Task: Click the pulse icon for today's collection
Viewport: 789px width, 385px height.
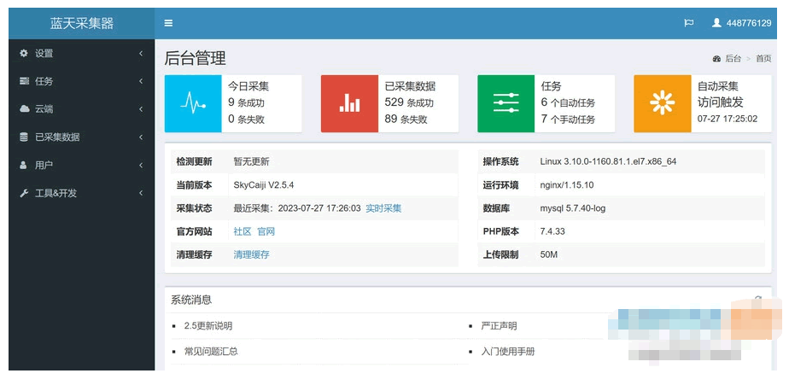Action: pos(193,103)
